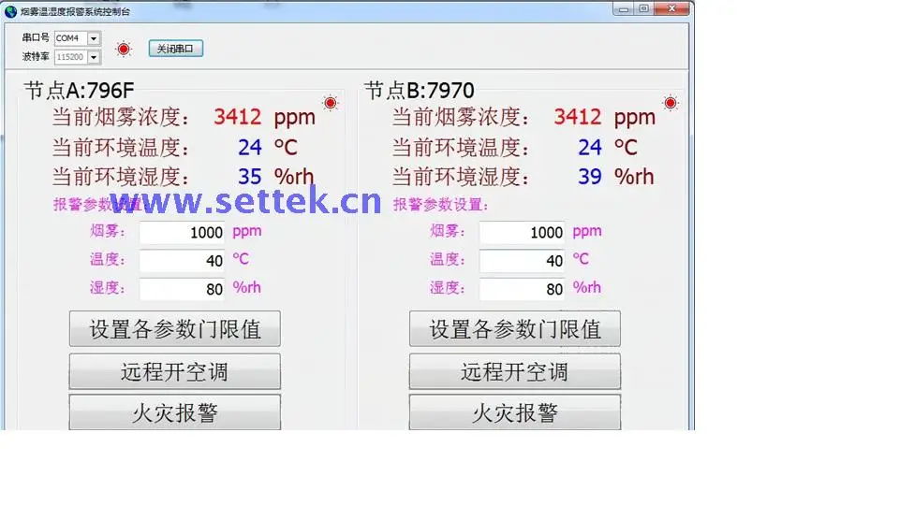Image resolution: width=899 pixels, height=505 pixels.
Task: Open the 115200 baud rate dropdown
Action: (94, 57)
